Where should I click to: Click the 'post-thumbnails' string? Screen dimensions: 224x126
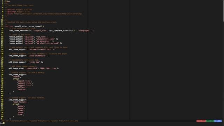pyautogui.click(x=37, y=56)
